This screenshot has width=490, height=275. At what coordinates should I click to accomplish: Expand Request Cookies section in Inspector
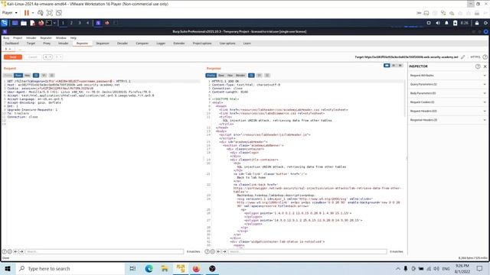pos(447,102)
